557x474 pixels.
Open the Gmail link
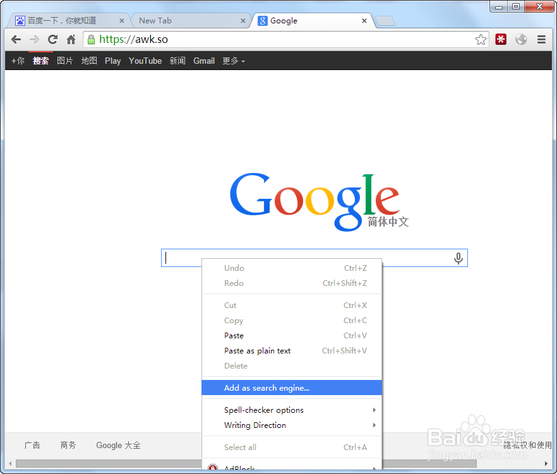coord(204,61)
